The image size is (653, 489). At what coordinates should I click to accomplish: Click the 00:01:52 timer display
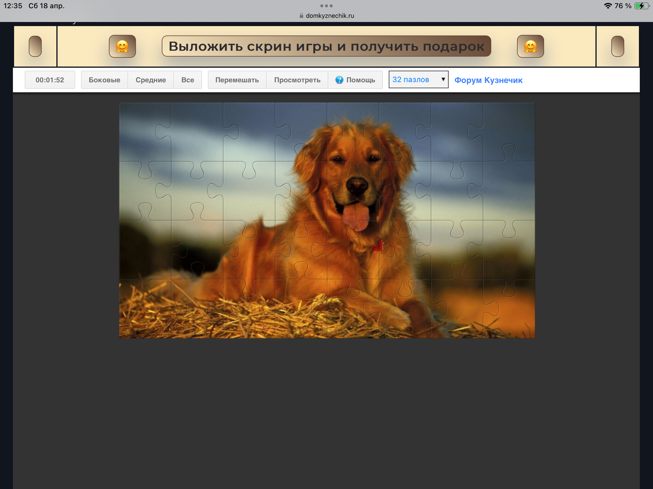(x=50, y=80)
